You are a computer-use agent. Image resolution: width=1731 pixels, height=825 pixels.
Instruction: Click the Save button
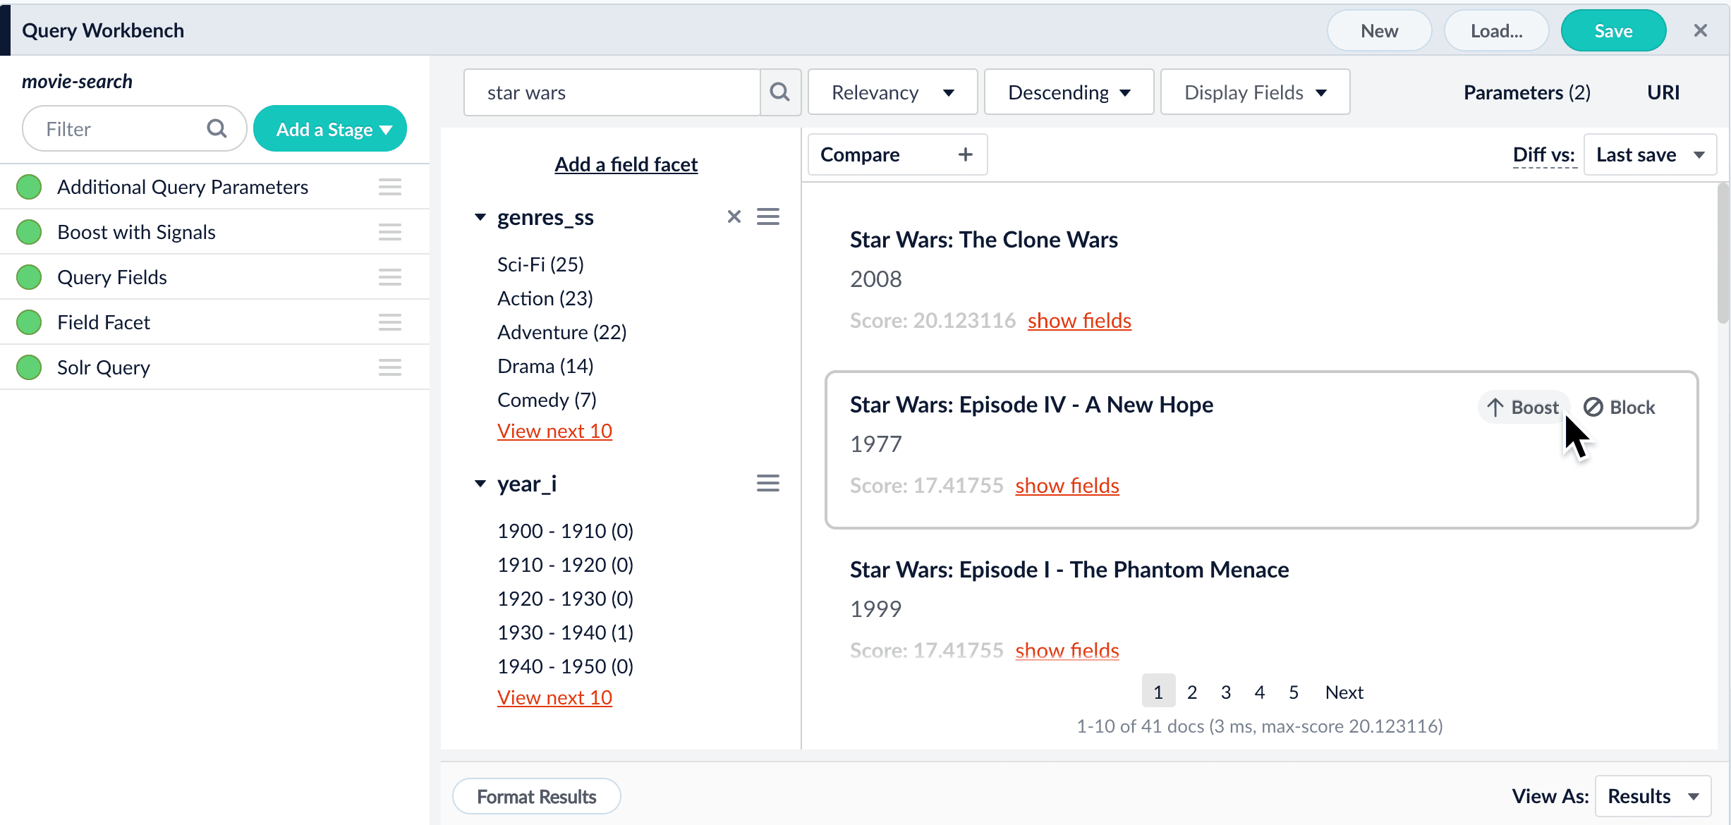tap(1612, 31)
